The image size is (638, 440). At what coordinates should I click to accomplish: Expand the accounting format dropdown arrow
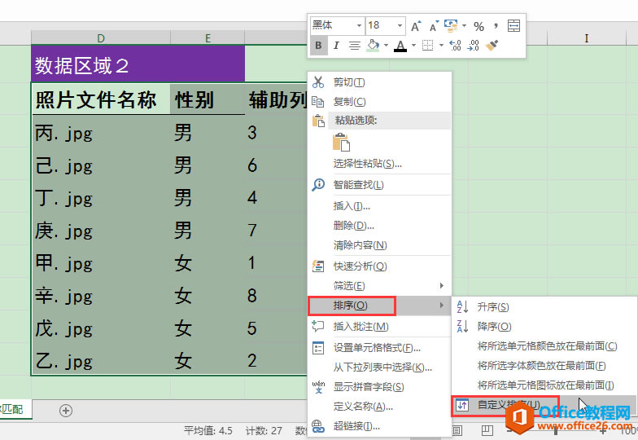(464, 26)
